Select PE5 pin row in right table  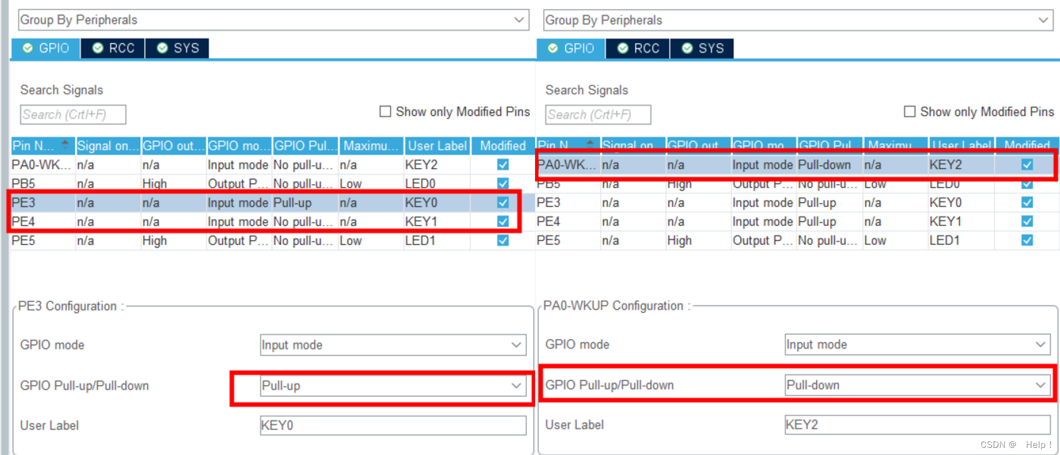[798, 241]
